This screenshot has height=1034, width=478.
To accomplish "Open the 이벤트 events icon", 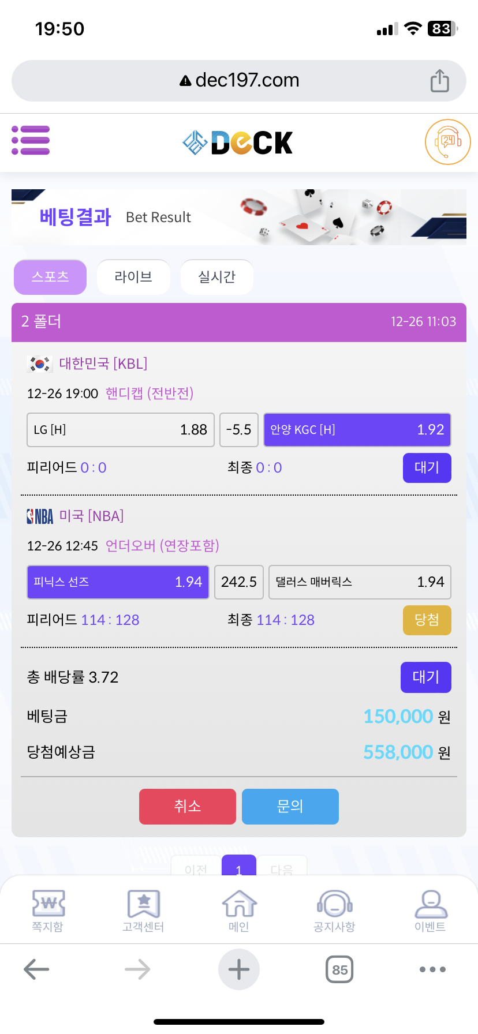I will [x=430, y=910].
